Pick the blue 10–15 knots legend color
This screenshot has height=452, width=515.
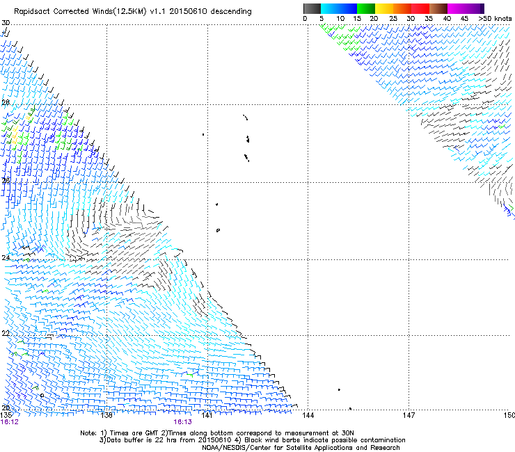point(348,8)
